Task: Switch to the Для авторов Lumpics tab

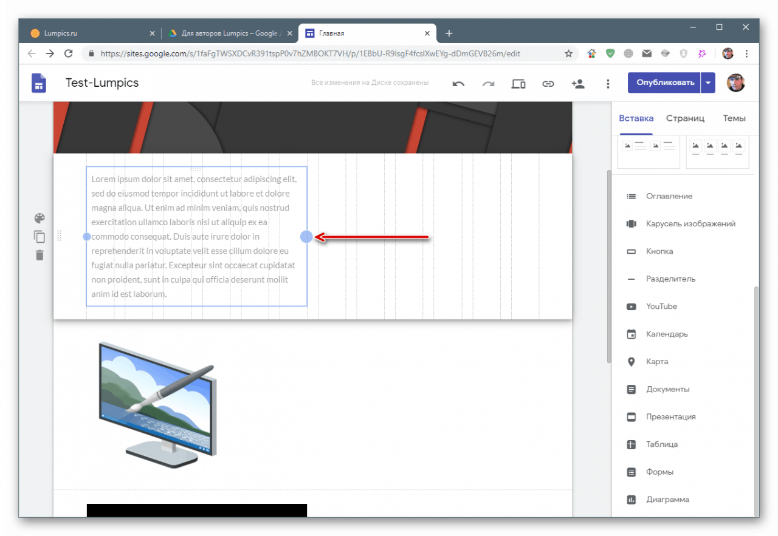Action: point(229,33)
